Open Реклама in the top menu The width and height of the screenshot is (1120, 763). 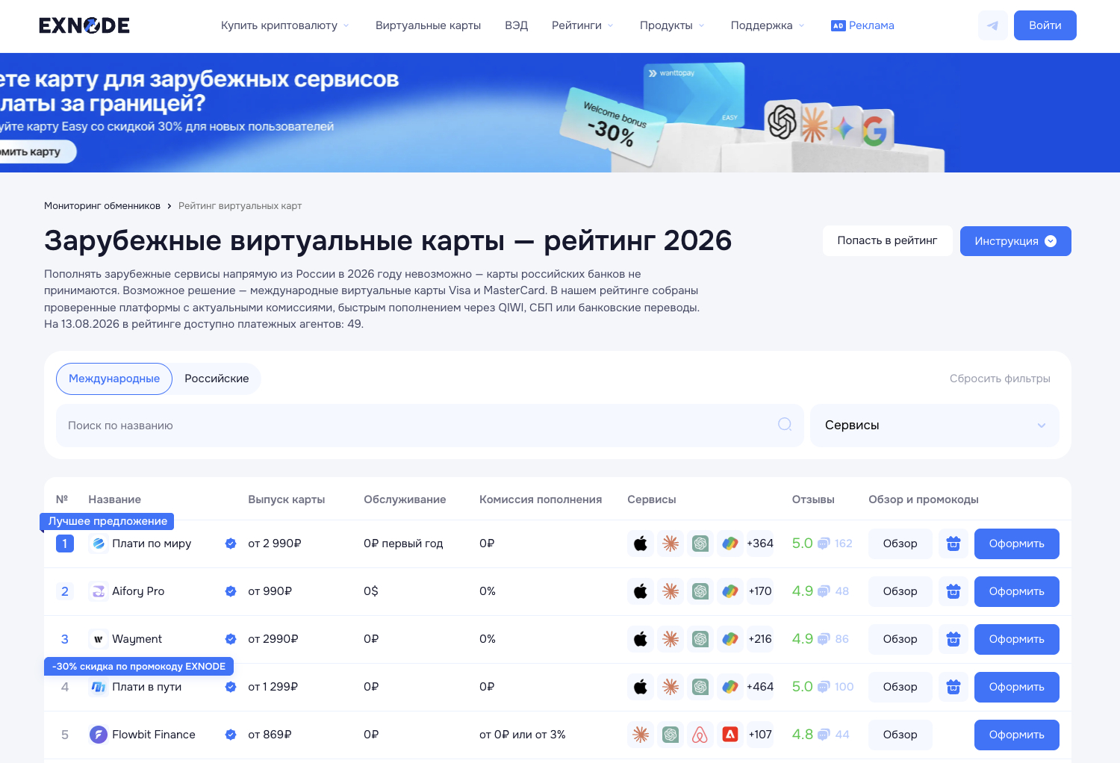pyautogui.click(x=862, y=25)
